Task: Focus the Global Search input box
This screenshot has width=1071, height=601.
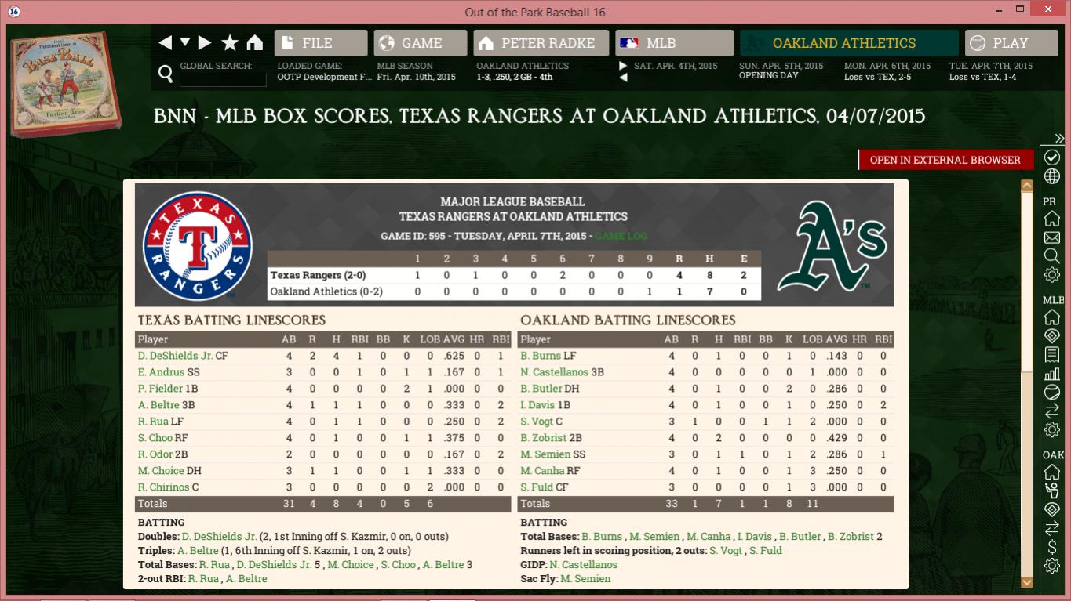Action: (223, 79)
